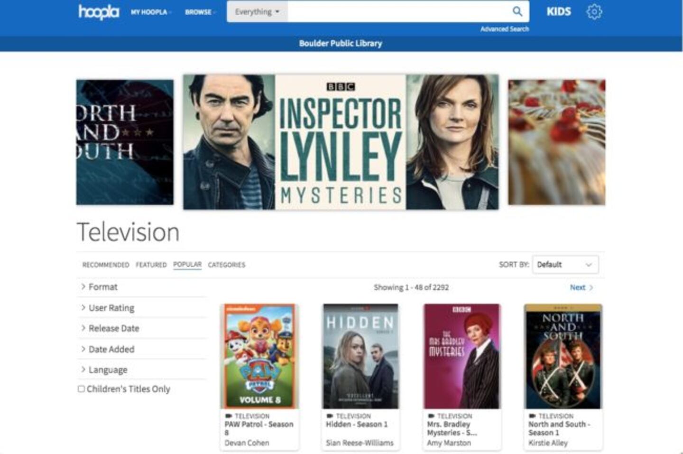
Task: Enable Children's Titles Only checkbox
Action: [x=81, y=389]
